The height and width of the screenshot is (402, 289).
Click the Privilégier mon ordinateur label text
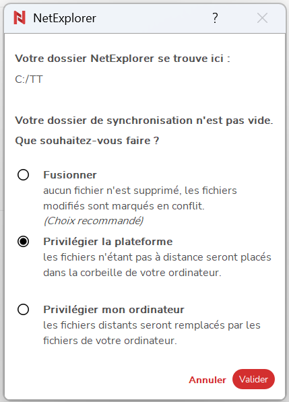pos(114,310)
